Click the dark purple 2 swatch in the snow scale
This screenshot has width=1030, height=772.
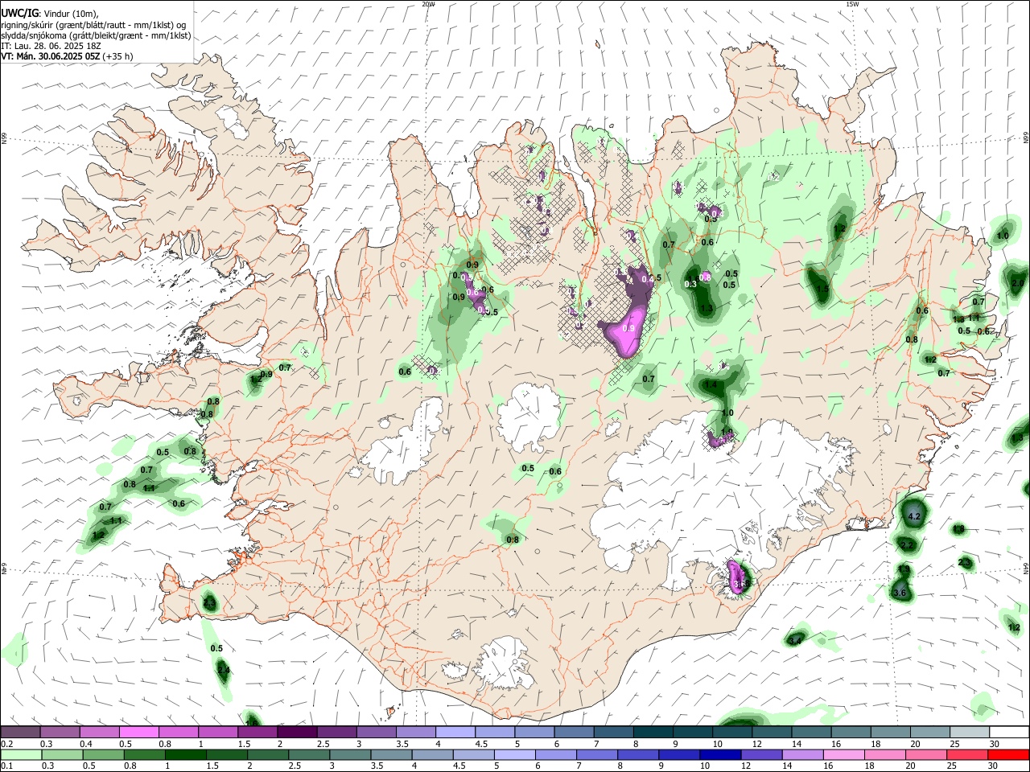tap(297, 732)
